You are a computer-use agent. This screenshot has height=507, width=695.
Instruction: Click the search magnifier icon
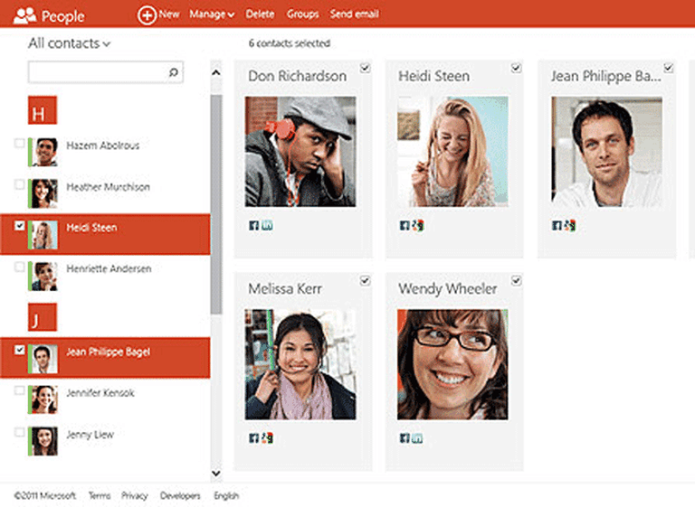[x=174, y=72]
